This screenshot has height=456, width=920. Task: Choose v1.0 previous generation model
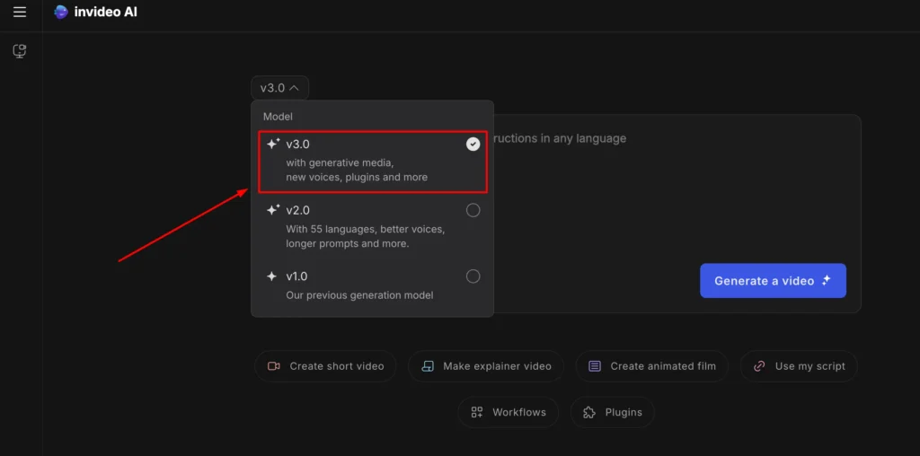point(373,285)
